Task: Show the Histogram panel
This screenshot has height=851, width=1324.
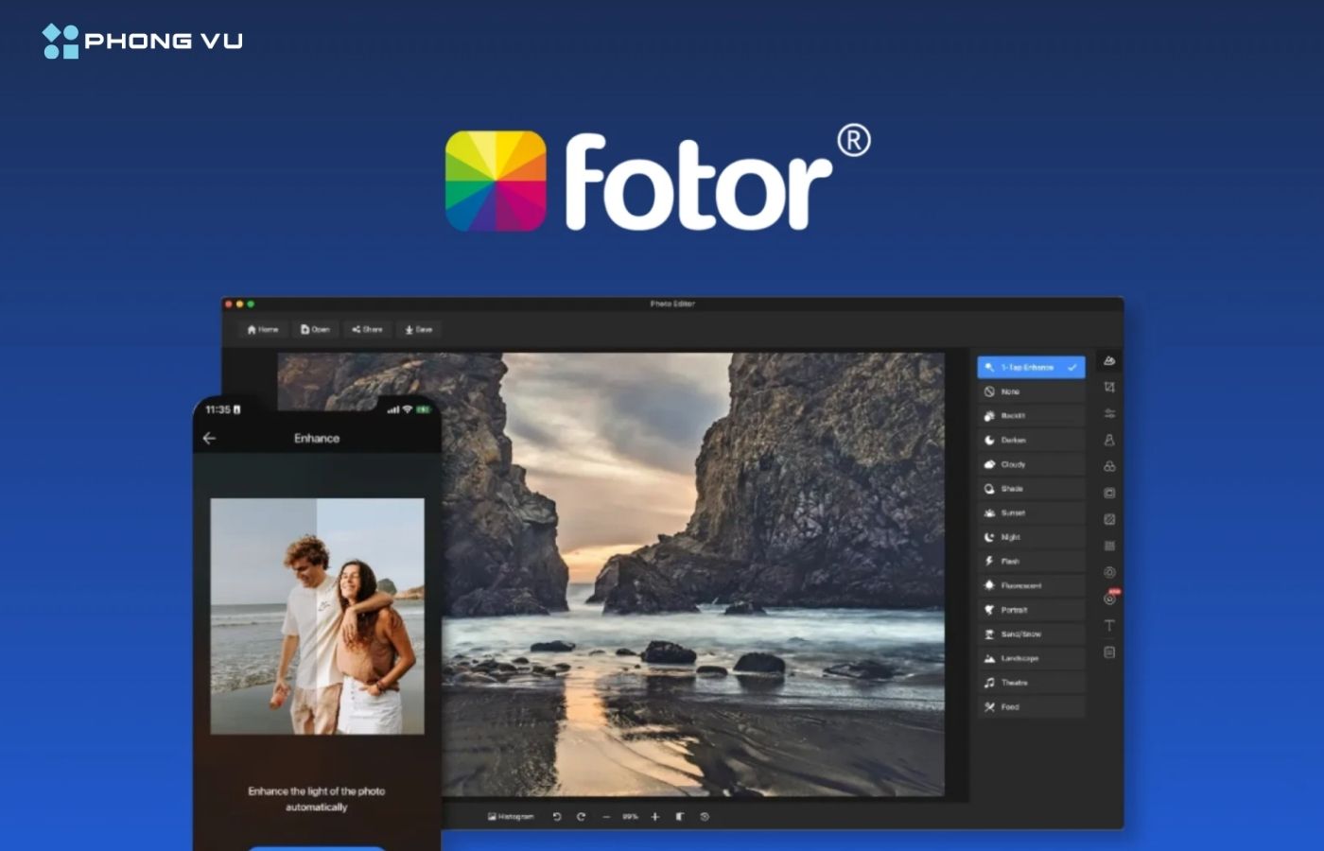Action: [511, 817]
